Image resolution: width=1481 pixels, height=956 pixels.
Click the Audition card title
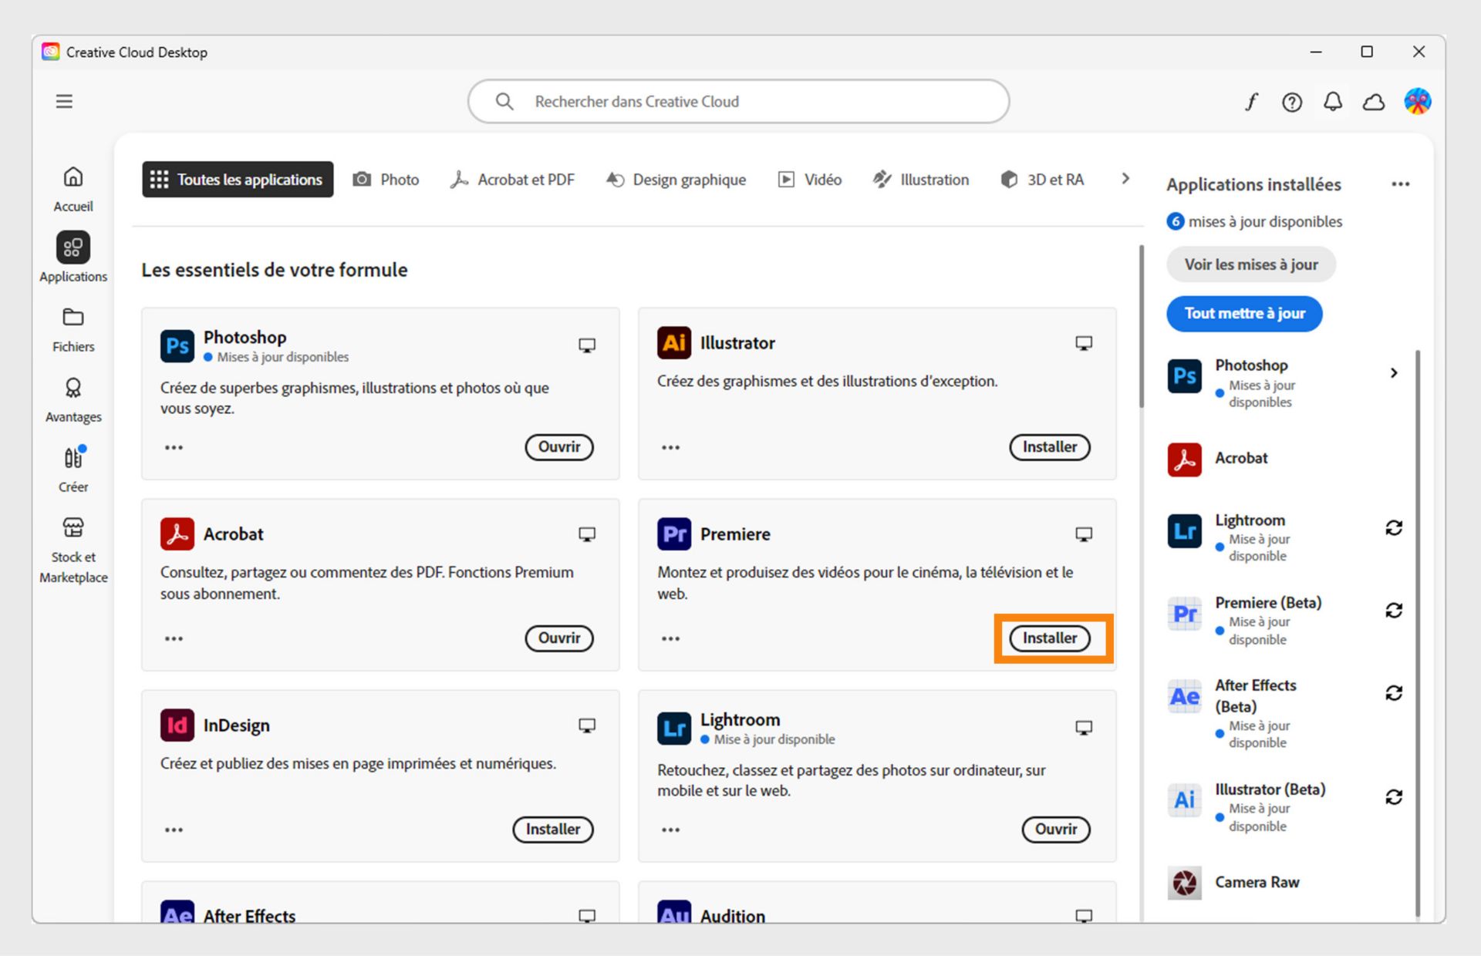tap(733, 915)
